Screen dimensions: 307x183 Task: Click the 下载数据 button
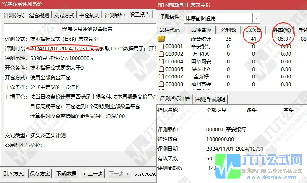66,174
